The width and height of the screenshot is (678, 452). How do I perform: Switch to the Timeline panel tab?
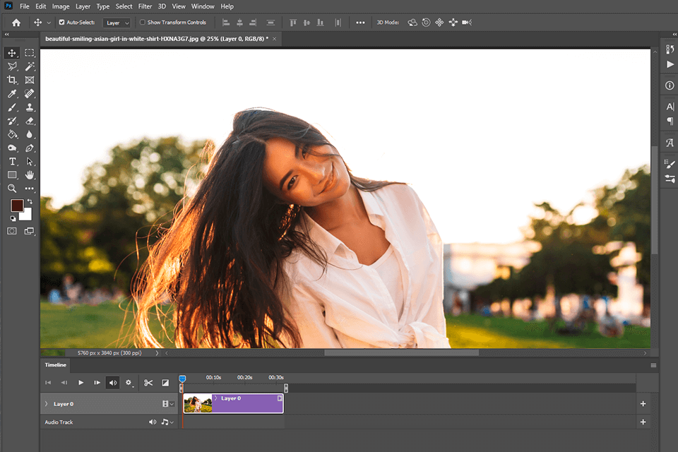[56, 365]
